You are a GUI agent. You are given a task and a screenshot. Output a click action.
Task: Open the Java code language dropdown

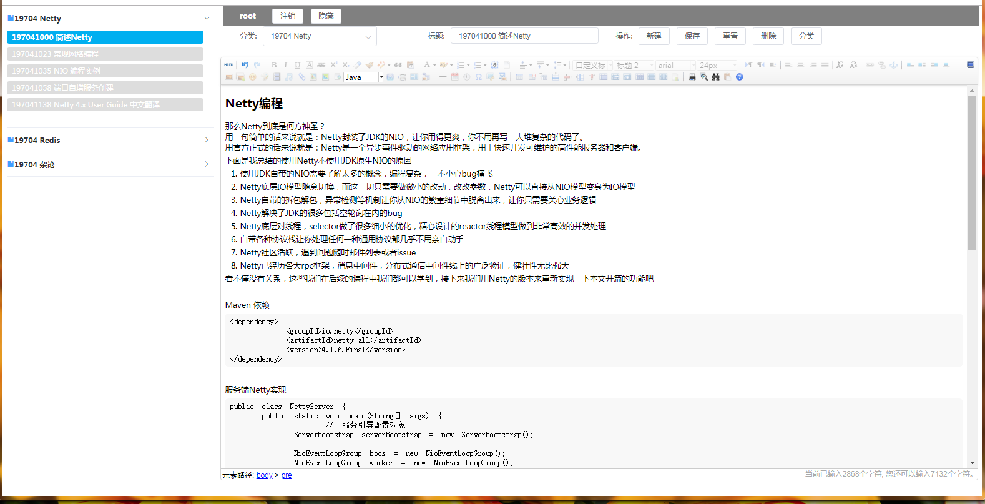(363, 77)
